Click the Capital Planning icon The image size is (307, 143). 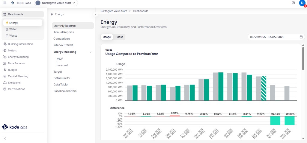click(x=5, y=76)
